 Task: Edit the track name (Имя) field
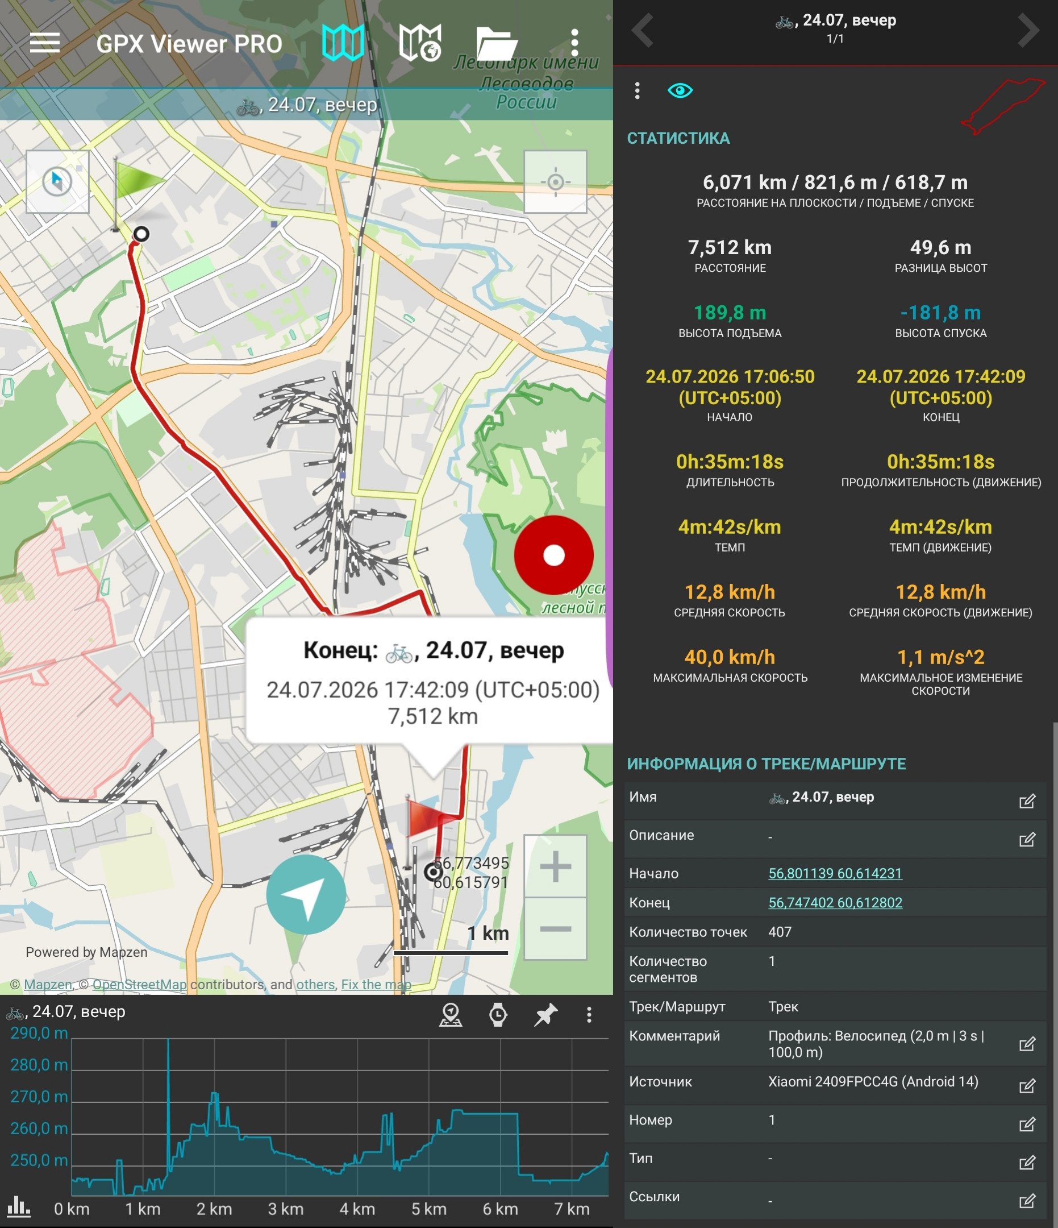(1027, 801)
